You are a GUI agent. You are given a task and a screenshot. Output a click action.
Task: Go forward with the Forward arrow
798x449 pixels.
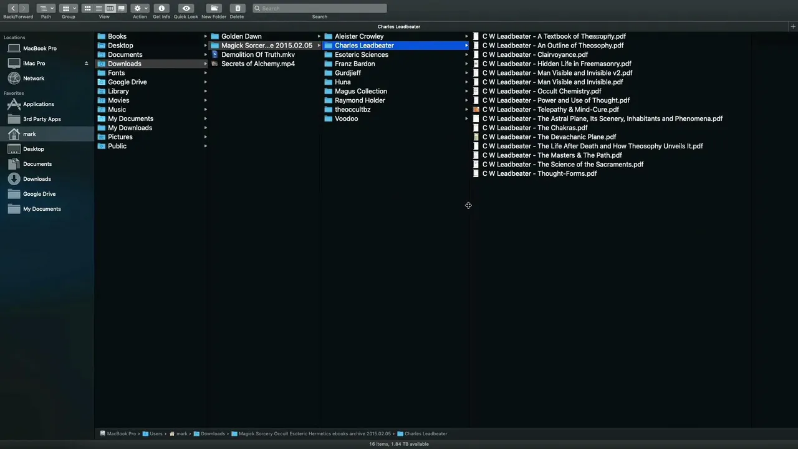coord(24,8)
